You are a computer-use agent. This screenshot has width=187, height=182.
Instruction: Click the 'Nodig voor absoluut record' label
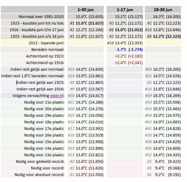39,175
